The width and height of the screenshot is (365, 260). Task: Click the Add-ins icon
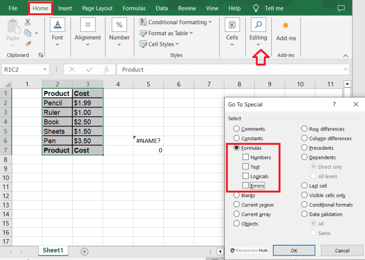(286, 25)
